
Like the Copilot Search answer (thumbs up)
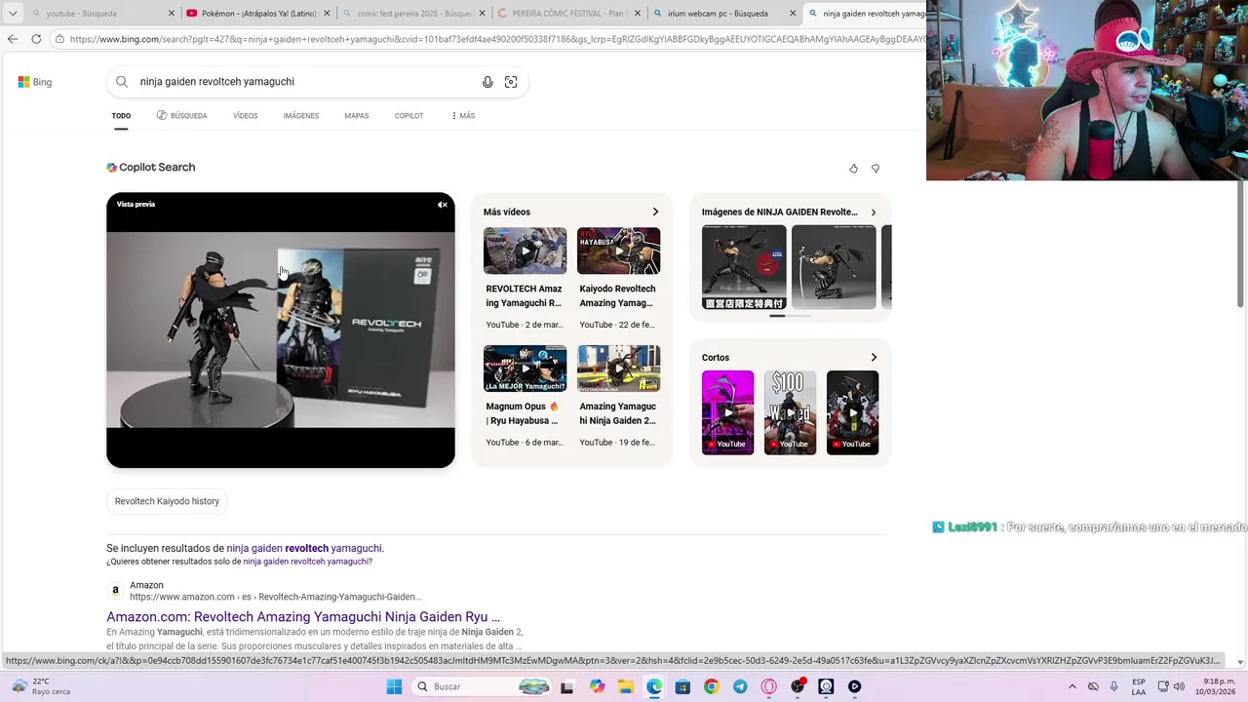[x=853, y=169]
